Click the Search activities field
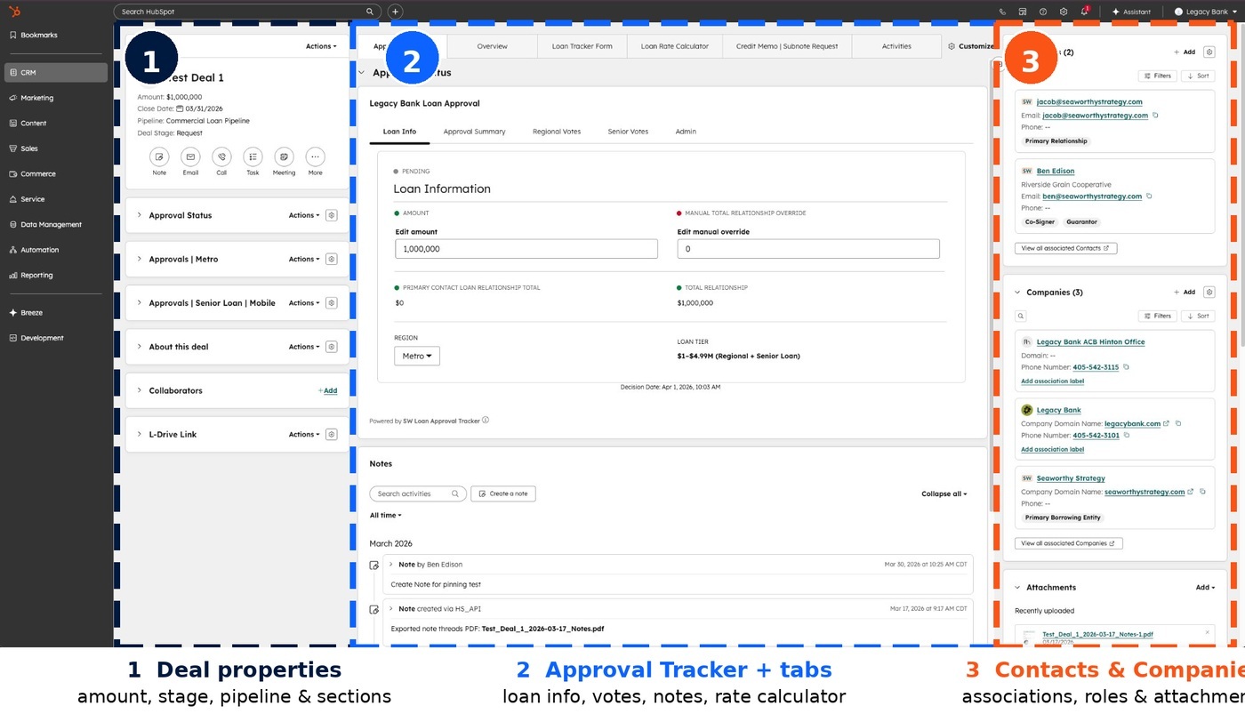This screenshot has height=722, width=1245. (x=418, y=493)
